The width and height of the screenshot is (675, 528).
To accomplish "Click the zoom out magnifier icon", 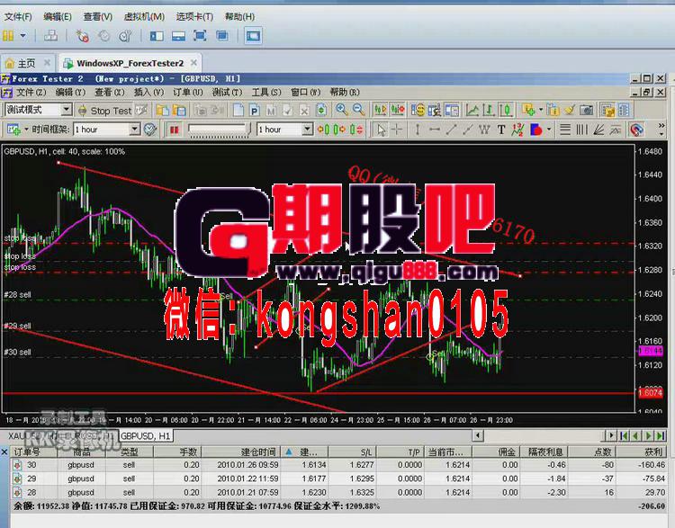I will (358, 110).
